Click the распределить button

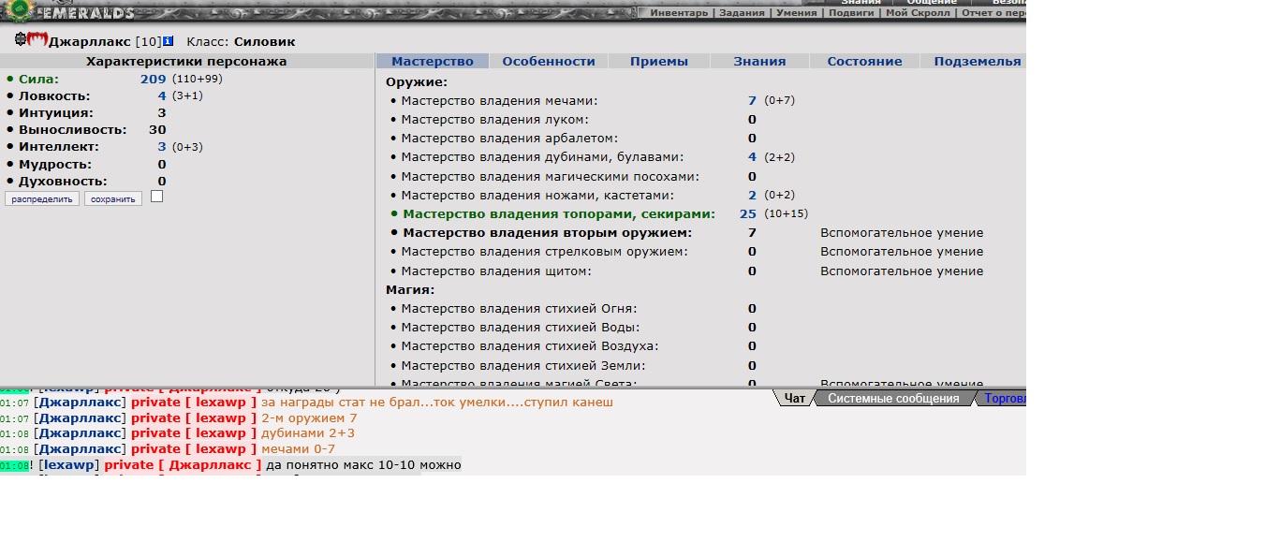pos(42,198)
